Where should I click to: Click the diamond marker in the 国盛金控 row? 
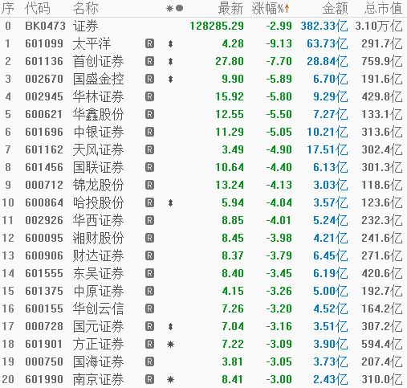[170, 79]
